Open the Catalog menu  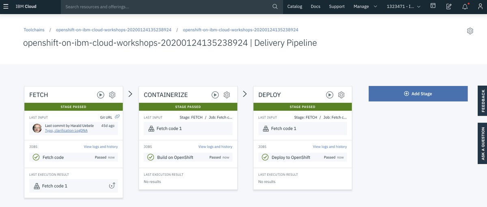(295, 6)
